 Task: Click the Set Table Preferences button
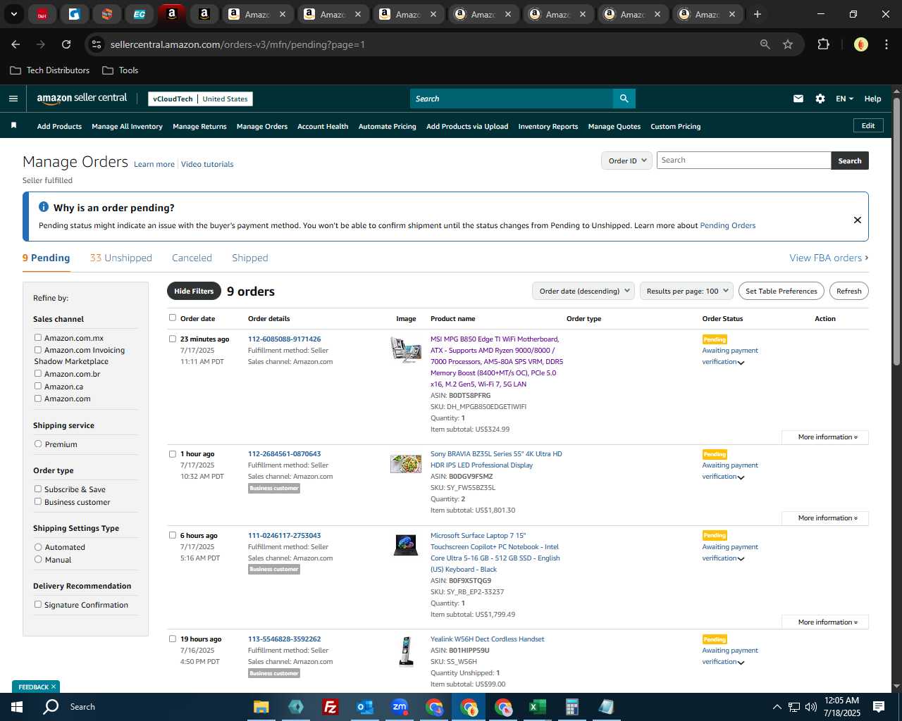(x=781, y=291)
